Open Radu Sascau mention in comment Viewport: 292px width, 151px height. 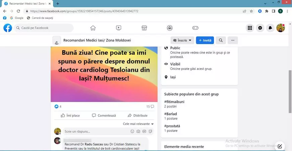coord(94,144)
